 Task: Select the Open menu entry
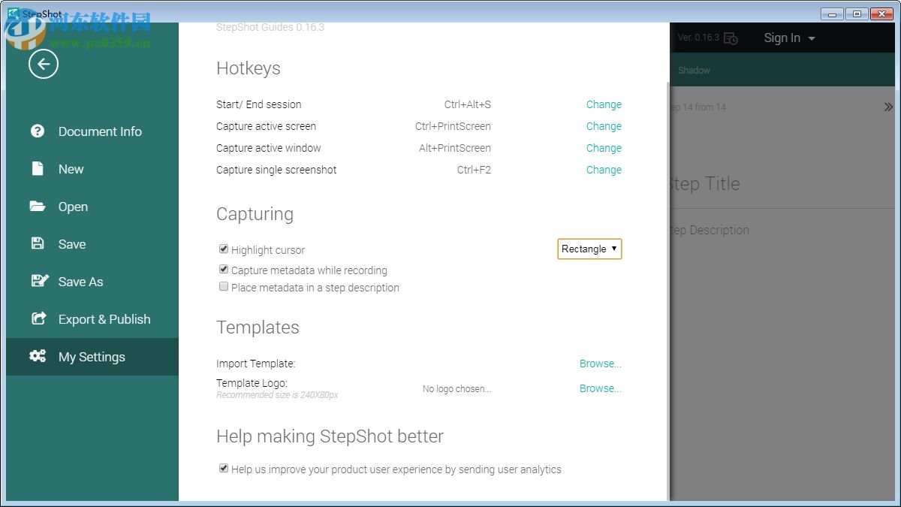(92, 207)
